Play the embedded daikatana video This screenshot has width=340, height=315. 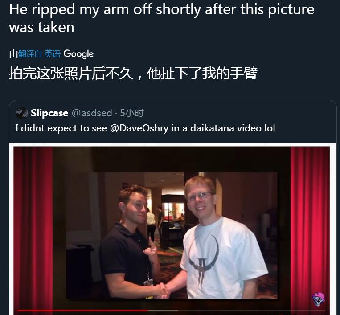(172, 230)
